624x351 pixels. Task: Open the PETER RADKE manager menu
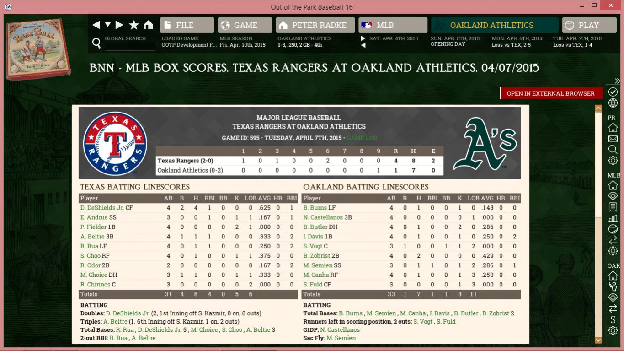coord(315,25)
